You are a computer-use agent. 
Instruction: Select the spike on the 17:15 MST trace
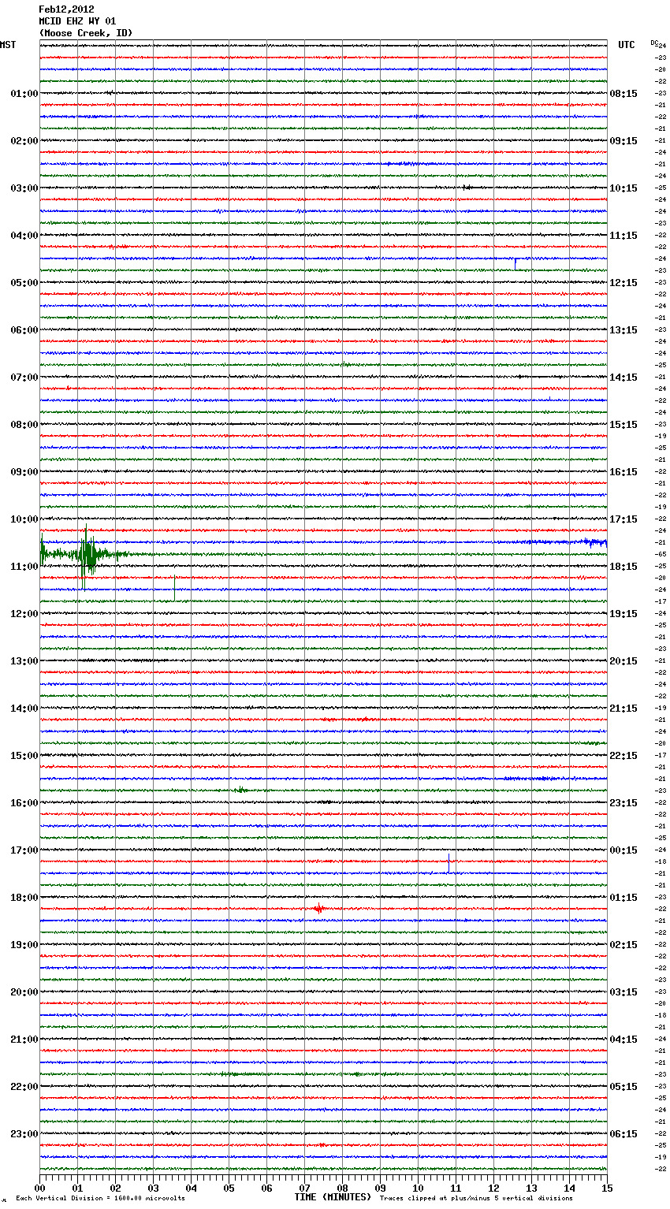[449, 862]
